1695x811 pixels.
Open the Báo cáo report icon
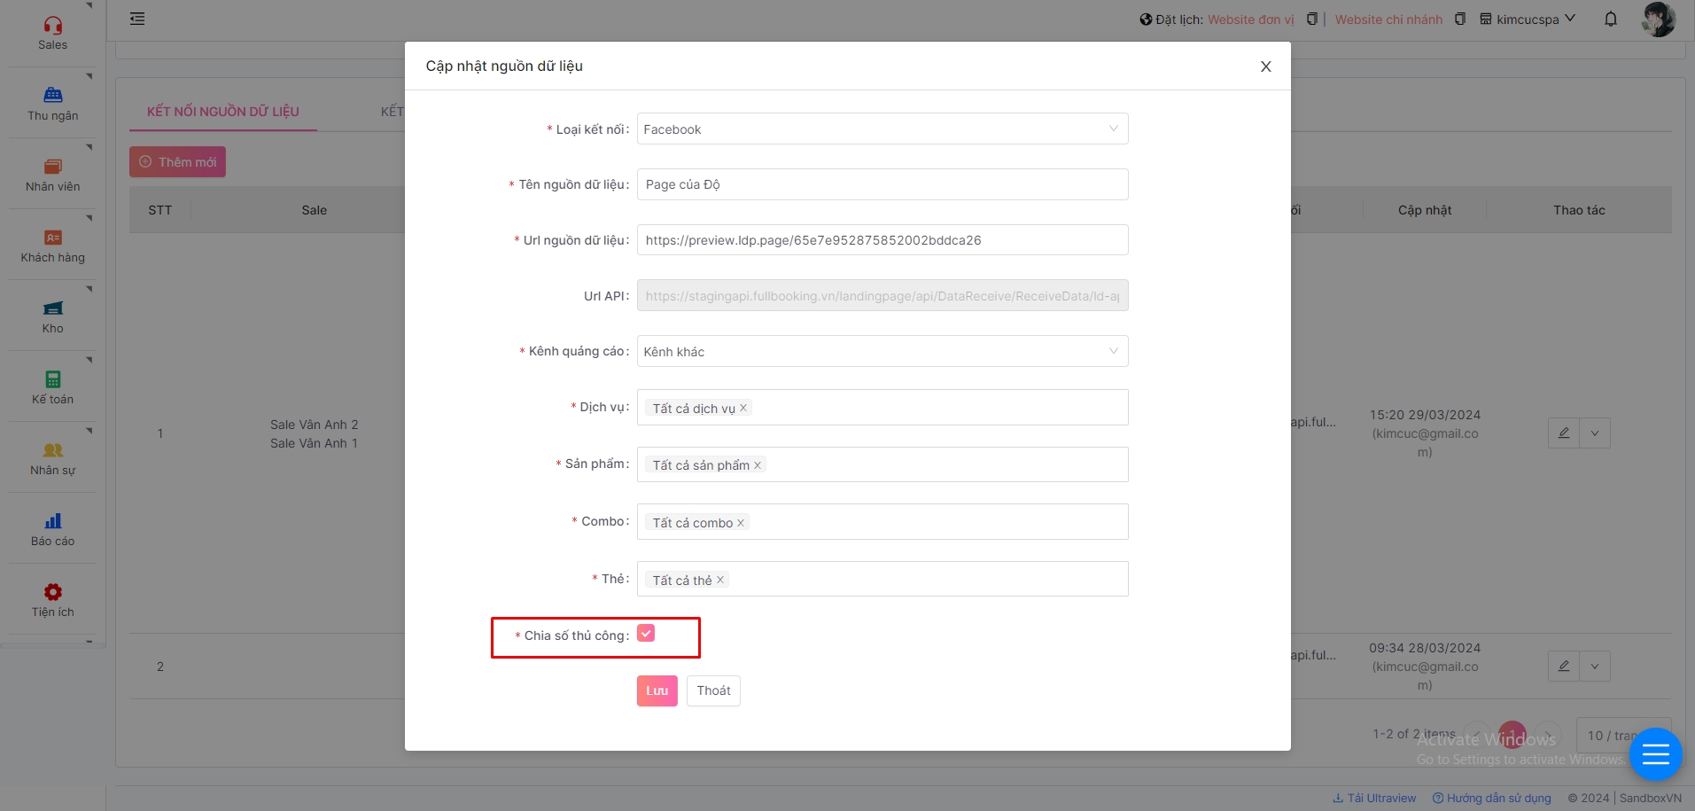pos(52,521)
